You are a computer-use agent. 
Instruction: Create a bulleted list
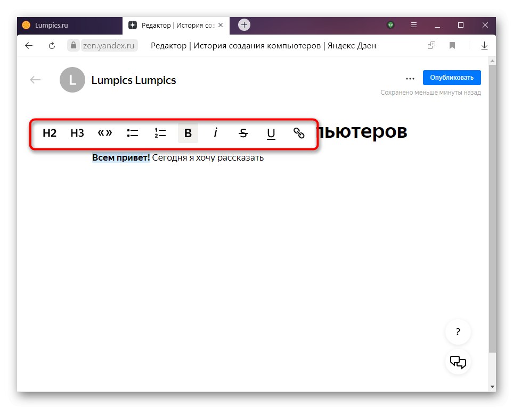[x=132, y=133]
